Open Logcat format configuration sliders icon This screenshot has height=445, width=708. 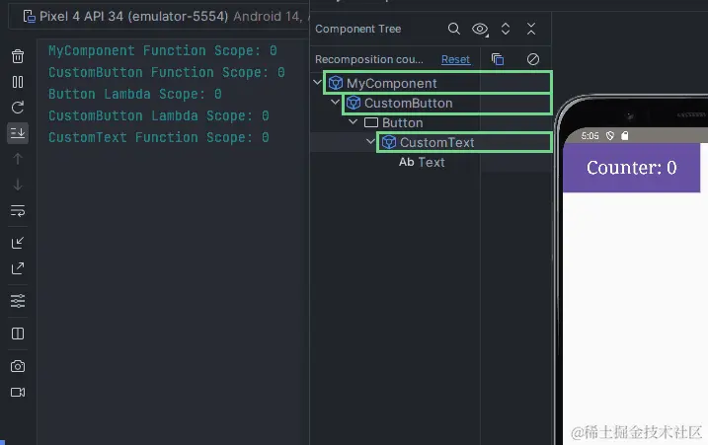point(18,301)
